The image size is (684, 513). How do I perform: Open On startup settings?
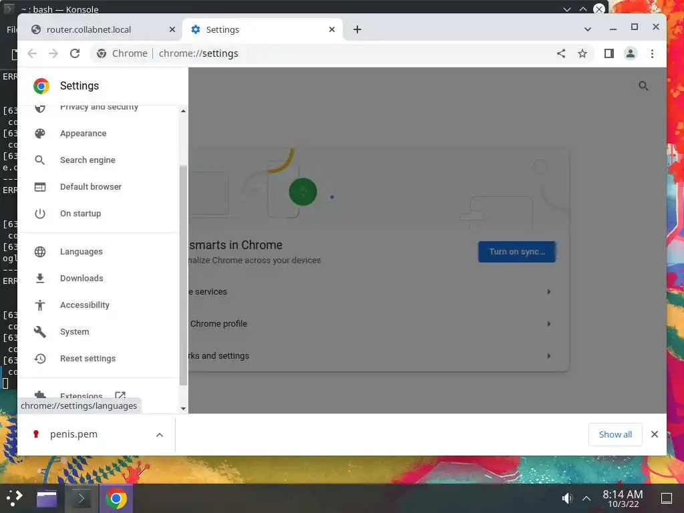pyautogui.click(x=80, y=213)
